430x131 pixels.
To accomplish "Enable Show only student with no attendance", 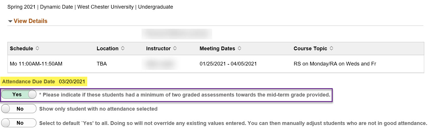I will coord(19,109).
